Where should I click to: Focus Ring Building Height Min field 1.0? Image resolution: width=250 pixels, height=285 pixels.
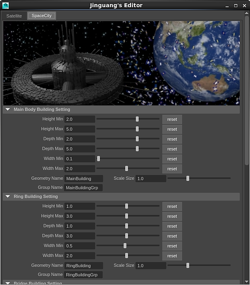point(80,206)
